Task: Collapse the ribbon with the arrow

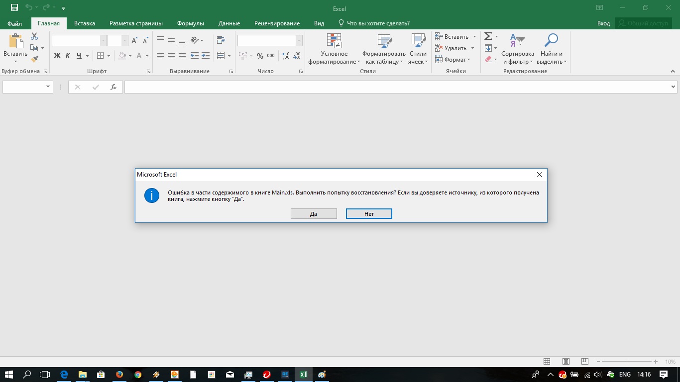Action: 673,72
